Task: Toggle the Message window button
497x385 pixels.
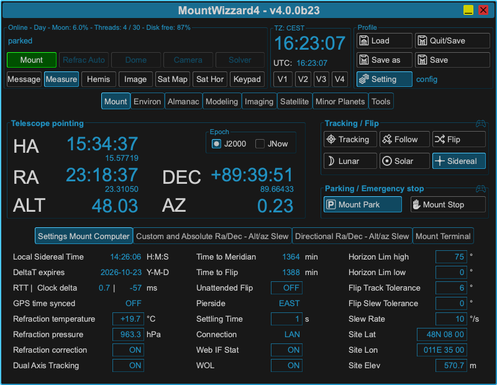Action: [x=24, y=79]
